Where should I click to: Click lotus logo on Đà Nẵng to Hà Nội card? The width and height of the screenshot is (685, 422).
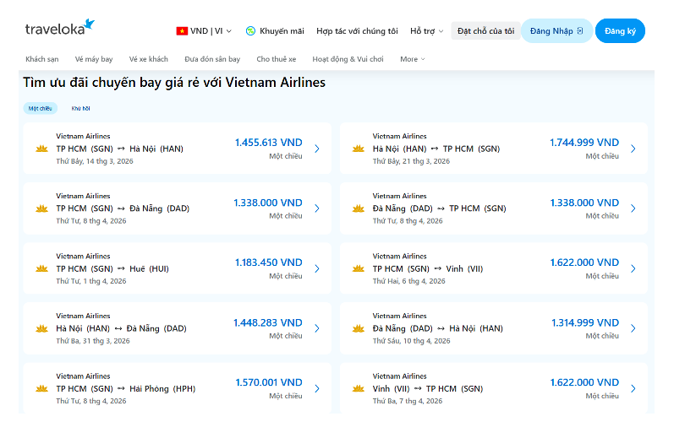point(359,328)
